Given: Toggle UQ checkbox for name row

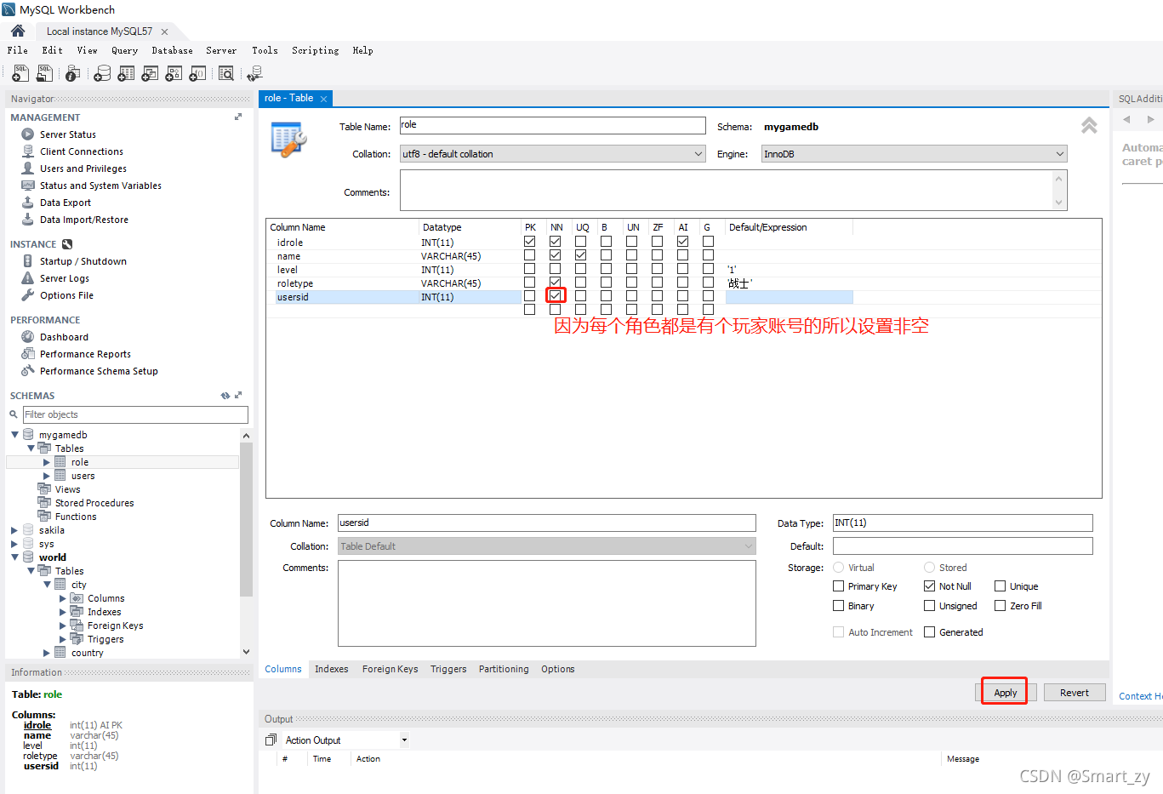Looking at the screenshot, I should 581,255.
